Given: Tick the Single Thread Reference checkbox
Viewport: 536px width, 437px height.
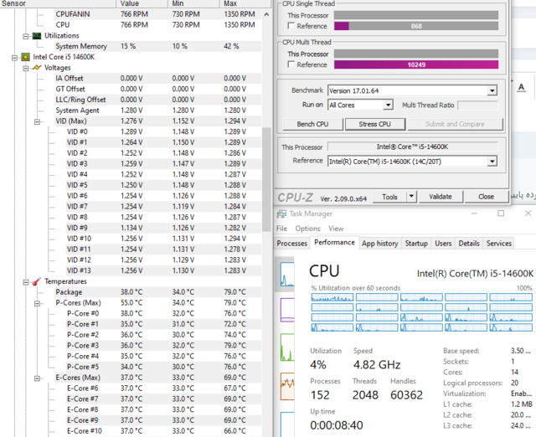Looking at the screenshot, I should tap(290, 27).
